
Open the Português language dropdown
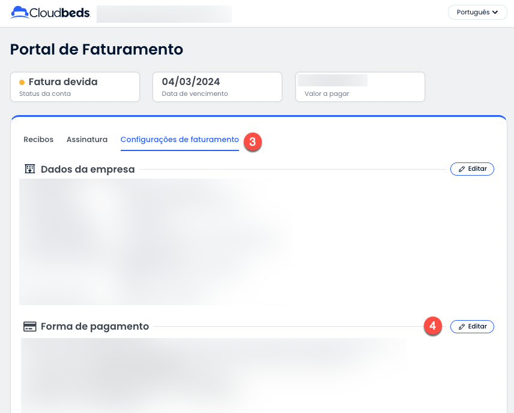click(x=477, y=13)
